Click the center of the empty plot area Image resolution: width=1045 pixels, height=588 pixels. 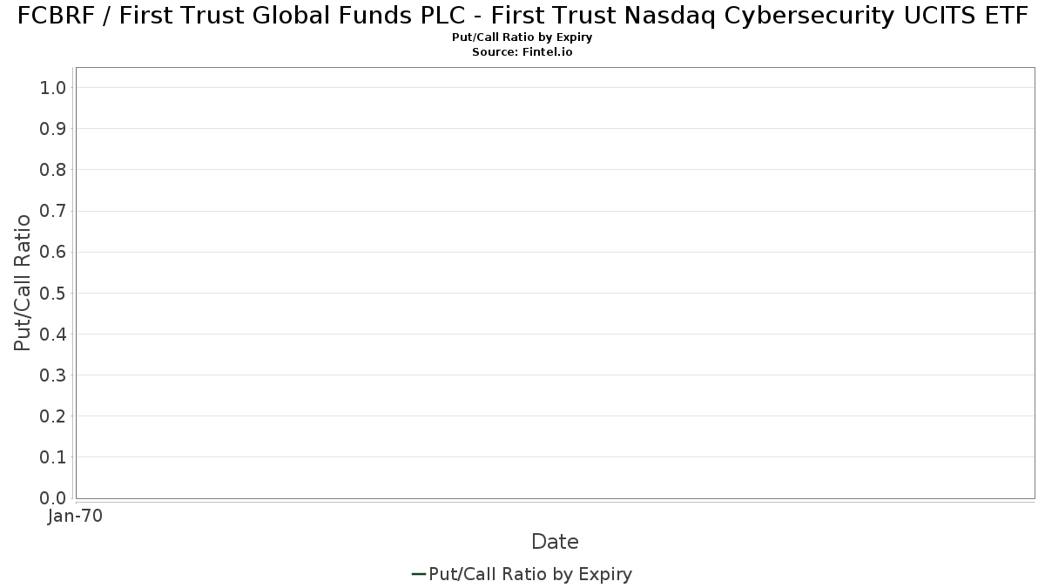(x=555, y=283)
